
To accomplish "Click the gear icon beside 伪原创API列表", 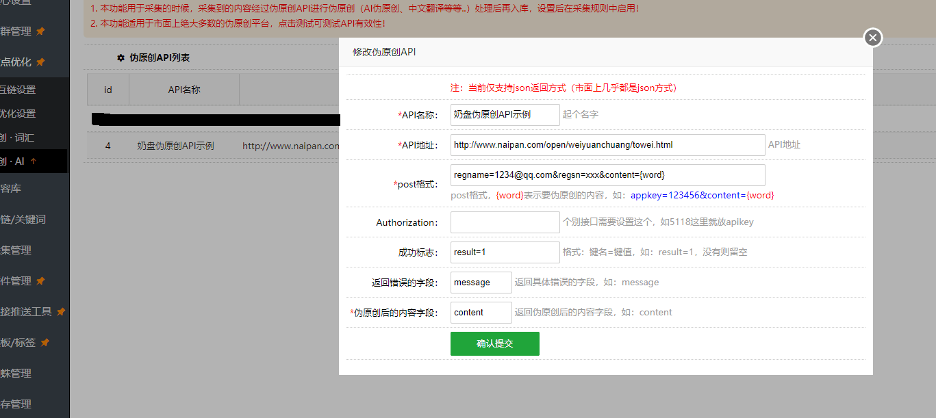I will 121,58.
